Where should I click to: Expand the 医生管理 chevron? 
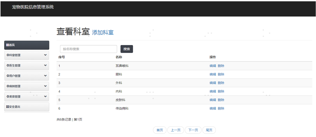click(x=45, y=65)
